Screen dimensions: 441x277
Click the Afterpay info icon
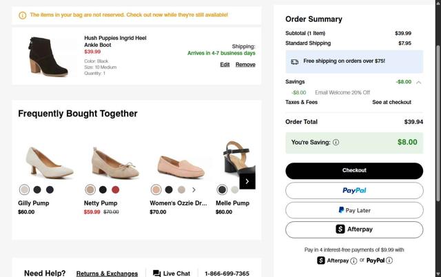353,260
